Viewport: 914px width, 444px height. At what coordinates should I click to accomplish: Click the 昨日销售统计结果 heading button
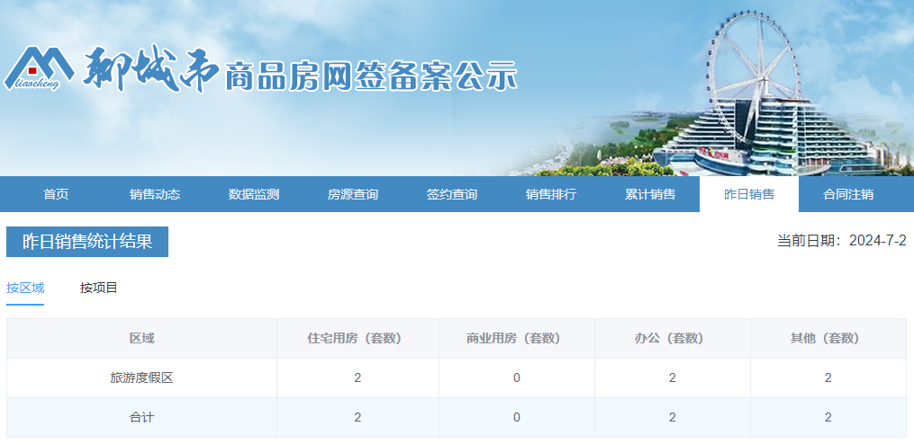coord(87,242)
